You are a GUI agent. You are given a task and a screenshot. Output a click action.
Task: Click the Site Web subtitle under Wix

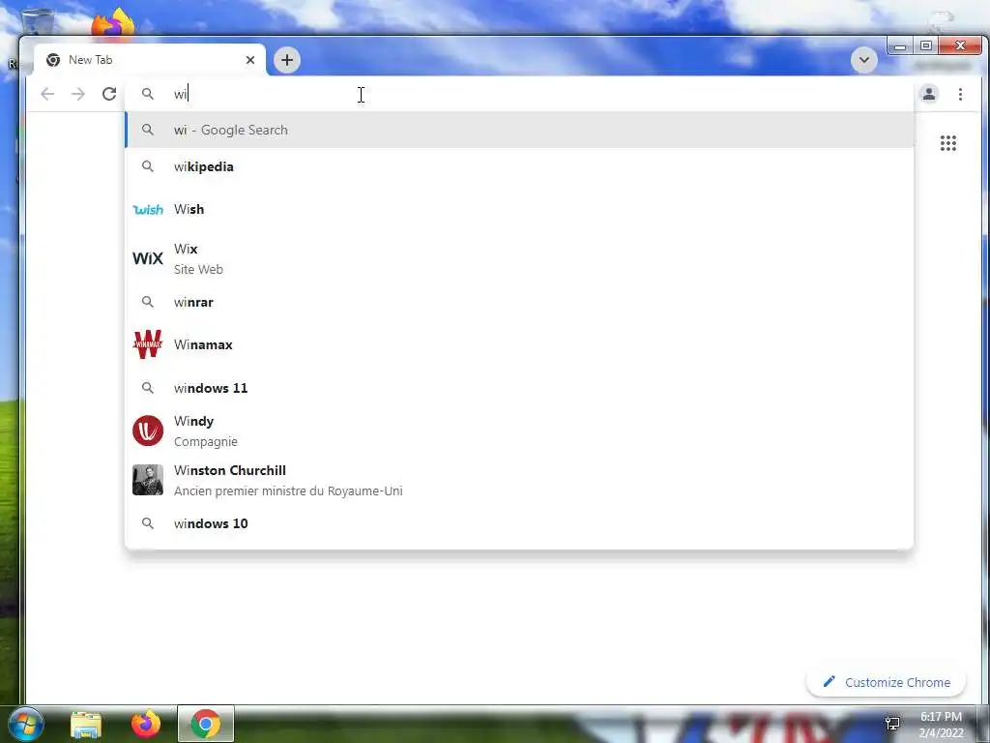pyautogui.click(x=198, y=269)
